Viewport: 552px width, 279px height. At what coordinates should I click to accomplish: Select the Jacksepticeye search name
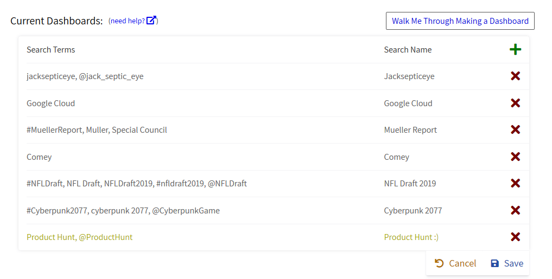click(x=409, y=76)
